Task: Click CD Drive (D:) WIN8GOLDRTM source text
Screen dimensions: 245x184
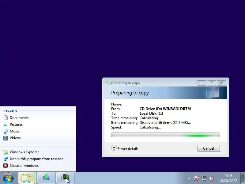Action: [165, 109]
